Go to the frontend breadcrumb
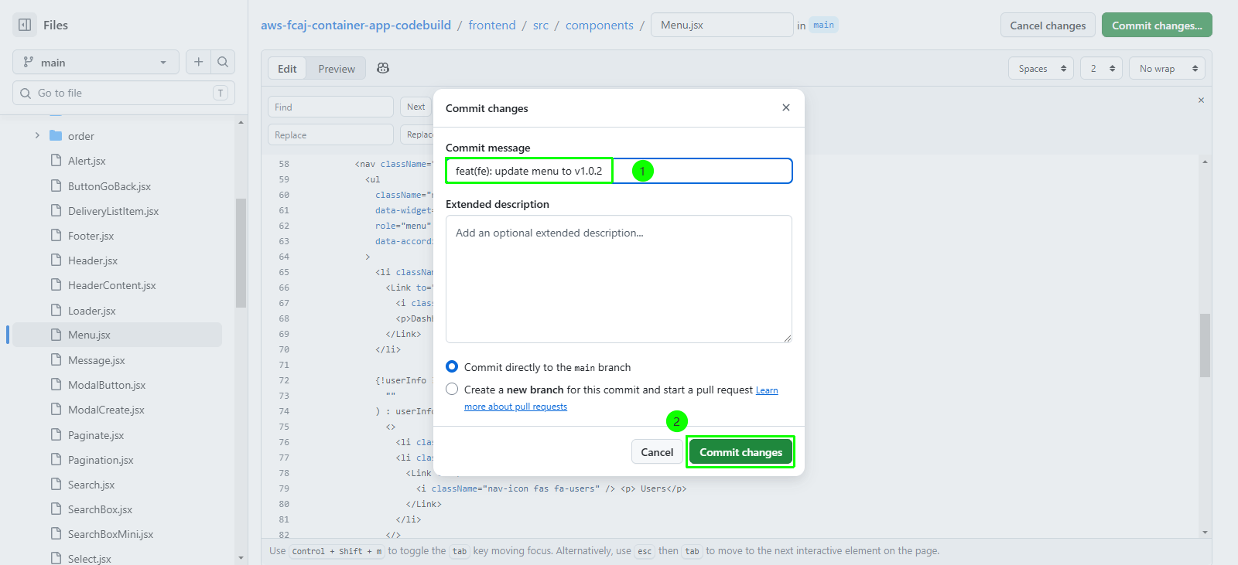Screen dimensions: 1238x565 [x=492, y=25]
